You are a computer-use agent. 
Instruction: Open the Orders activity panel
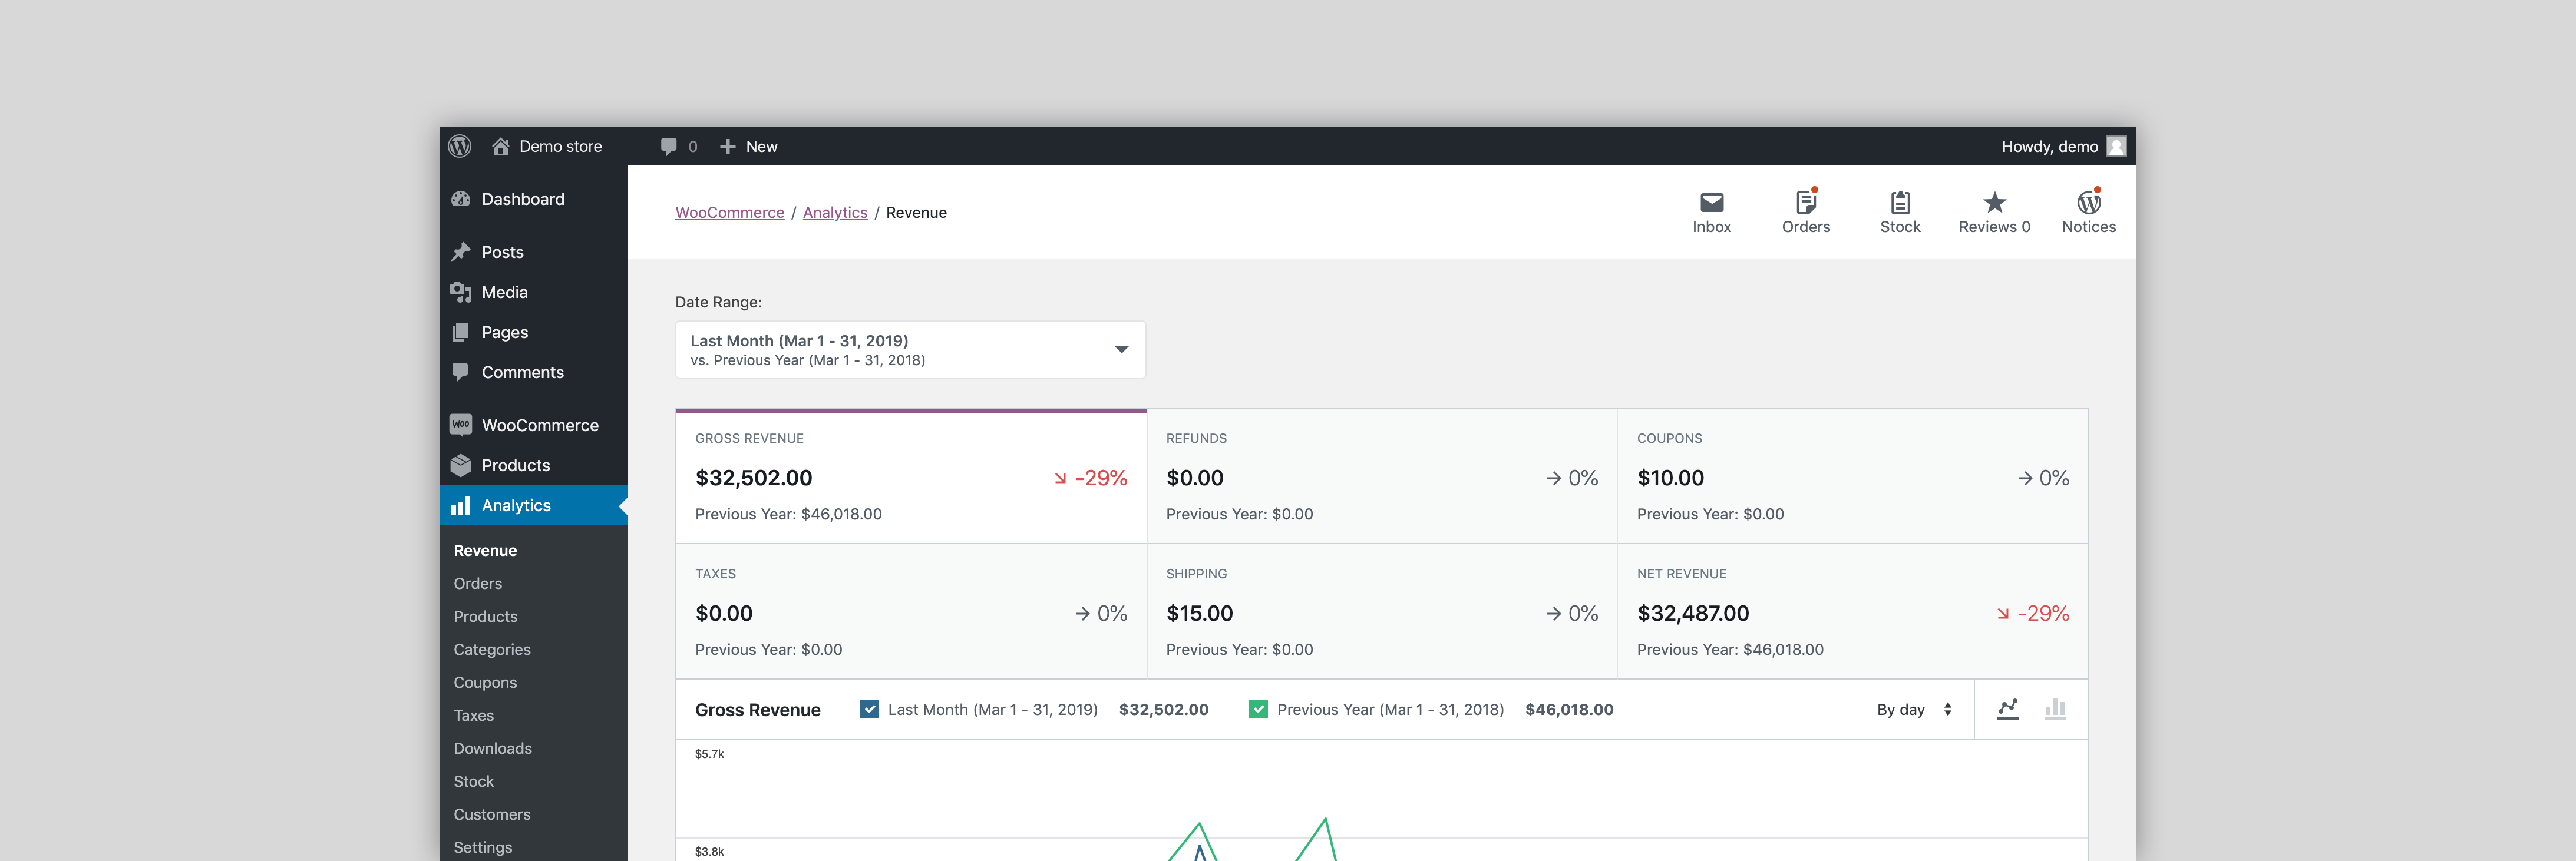pyautogui.click(x=1806, y=210)
